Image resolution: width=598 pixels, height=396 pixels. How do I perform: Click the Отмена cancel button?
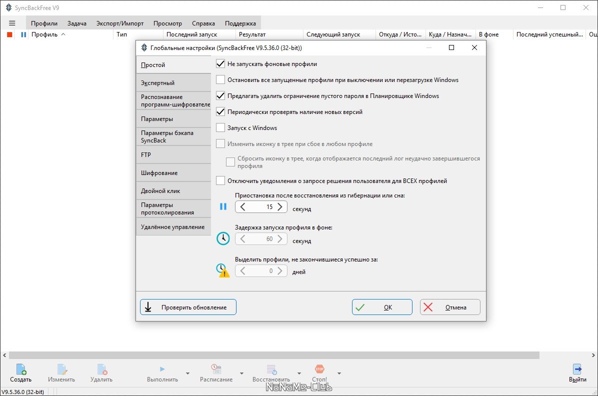coord(450,307)
